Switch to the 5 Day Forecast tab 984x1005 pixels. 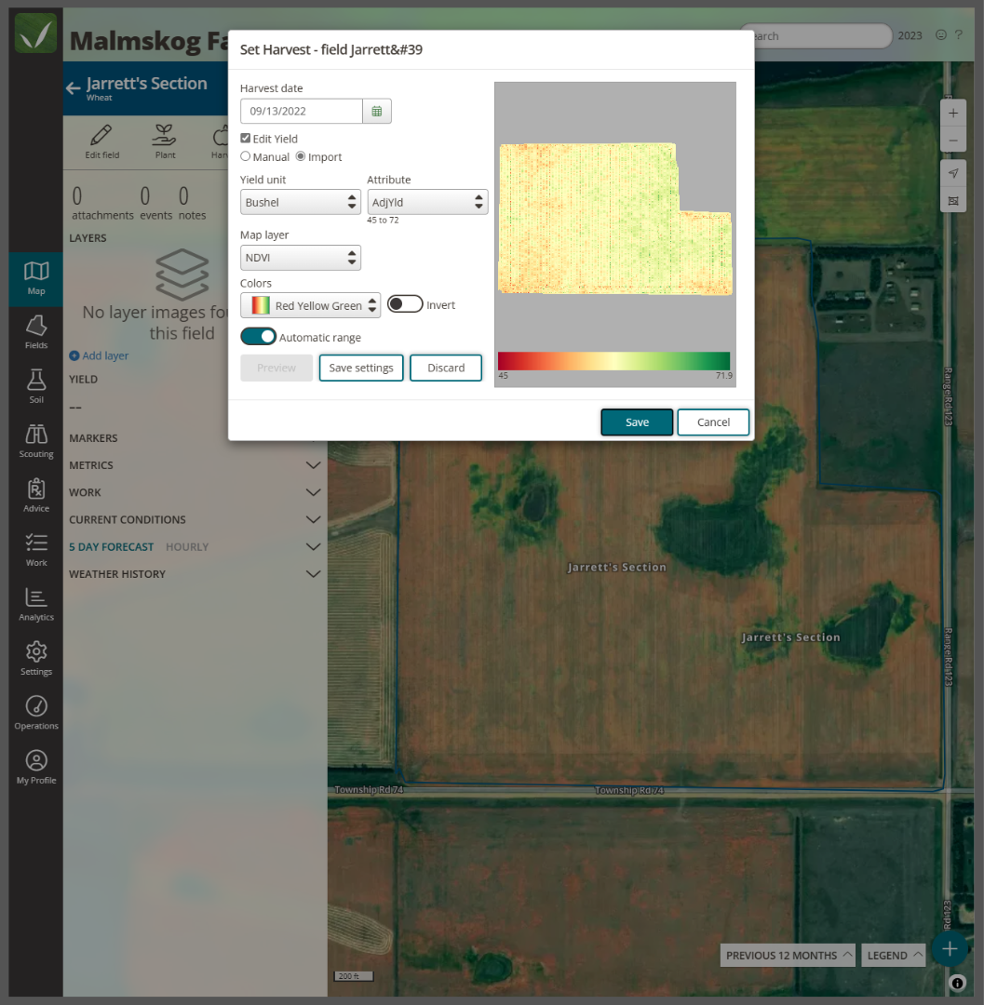click(x=112, y=547)
